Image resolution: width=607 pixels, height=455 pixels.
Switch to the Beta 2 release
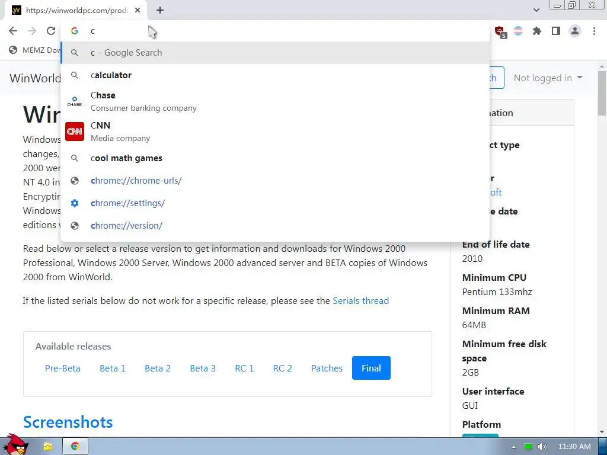tap(158, 368)
